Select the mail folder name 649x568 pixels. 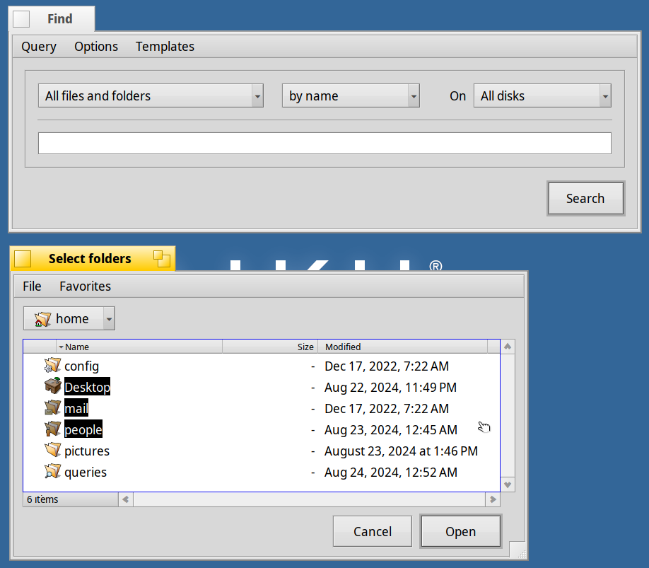[x=76, y=408]
